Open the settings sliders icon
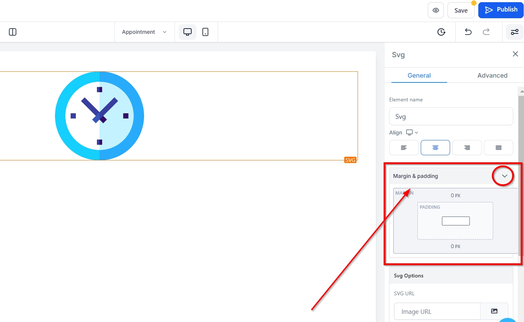Screen dimensions: 524x322 coord(514,32)
